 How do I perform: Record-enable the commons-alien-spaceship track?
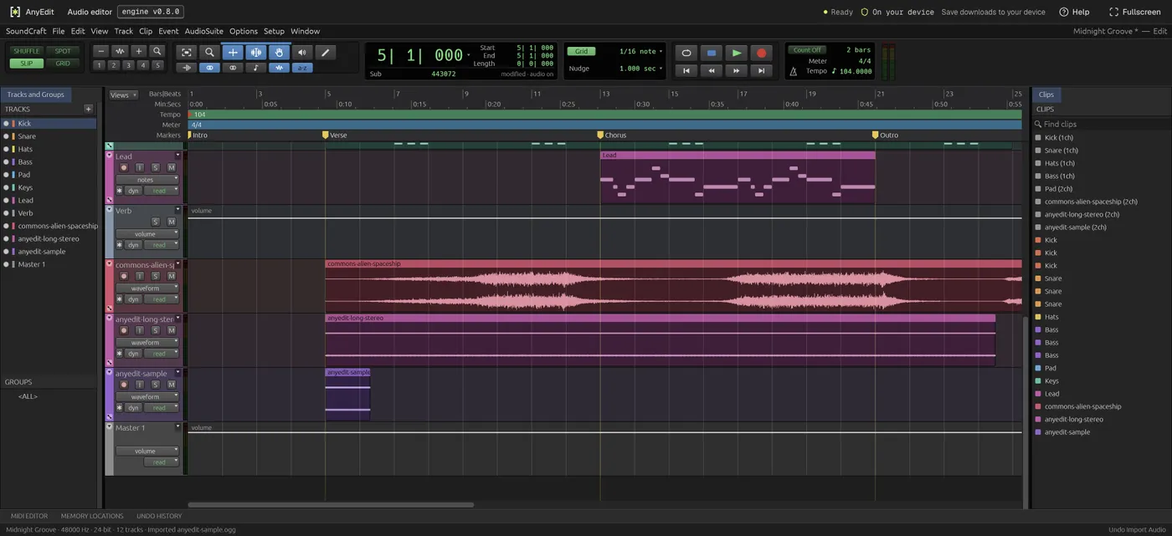[x=124, y=277]
